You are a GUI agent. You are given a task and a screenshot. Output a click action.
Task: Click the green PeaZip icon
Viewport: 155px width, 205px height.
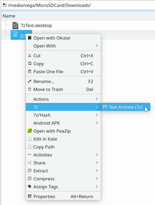tap(30, 131)
